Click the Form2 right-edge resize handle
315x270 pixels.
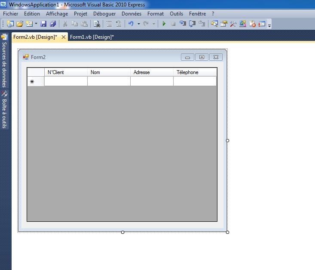pos(227,140)
